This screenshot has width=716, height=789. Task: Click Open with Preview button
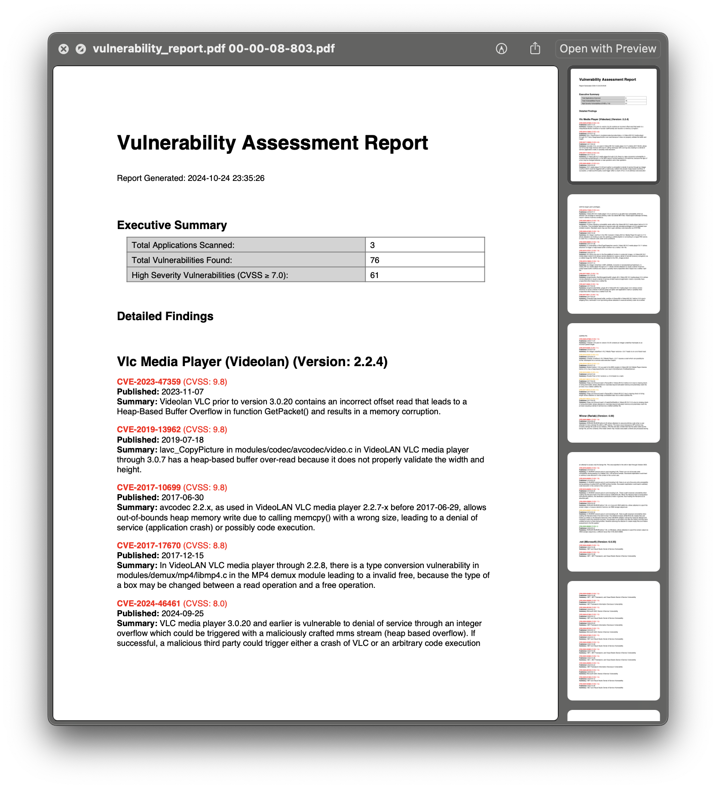608,49
